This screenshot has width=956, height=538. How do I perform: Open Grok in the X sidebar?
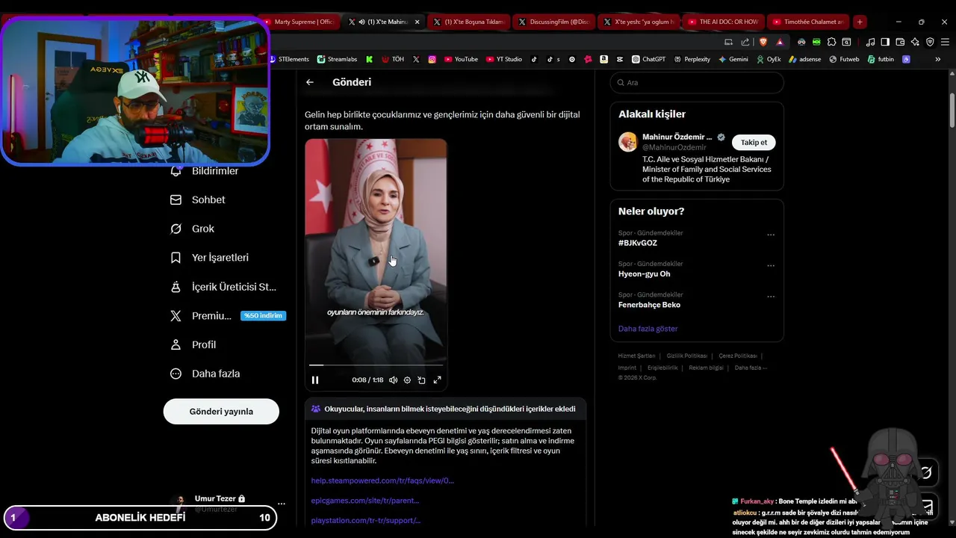coord(193,229)
